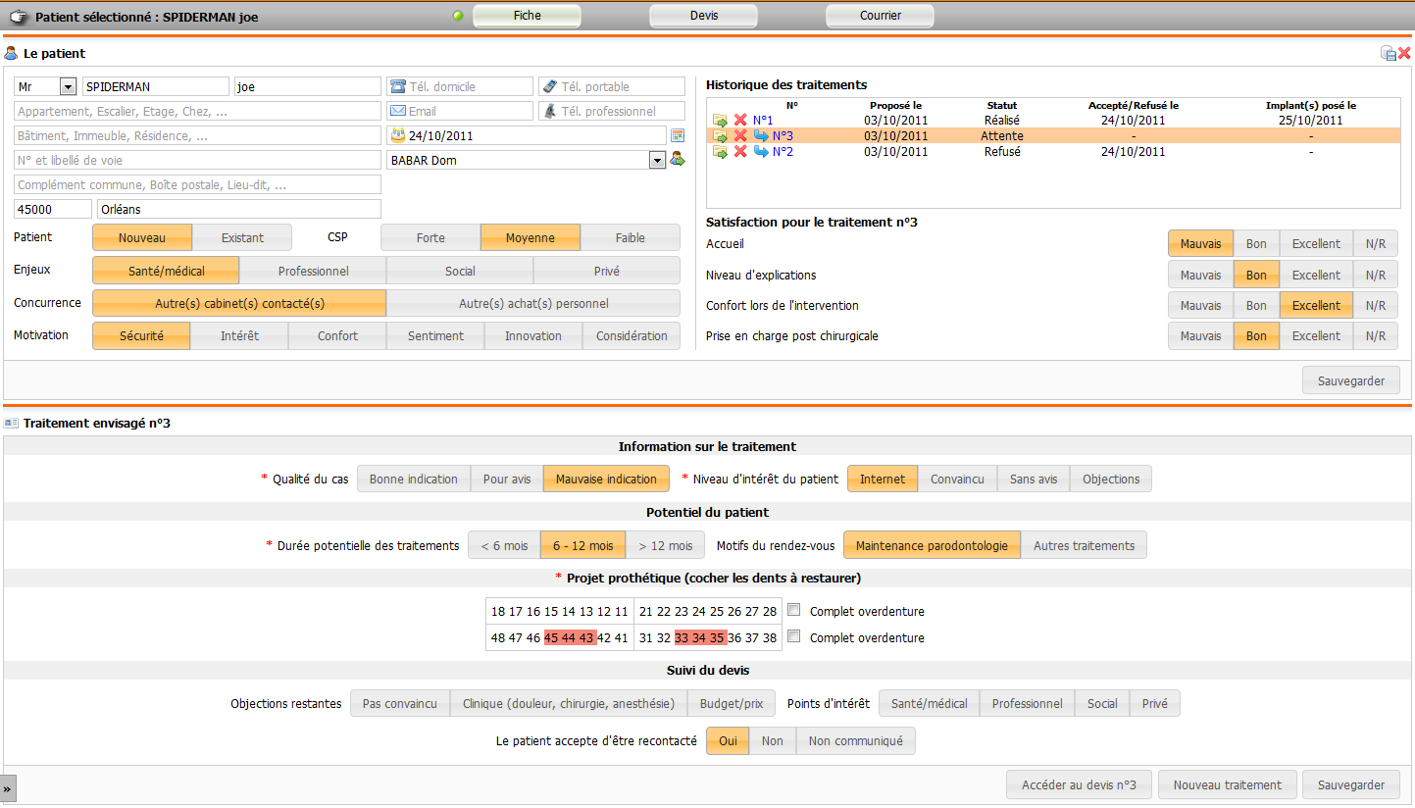The image size is (1415, 808).
Task: Click the person icon next to BABAR Dom
Action: [677, 160]
